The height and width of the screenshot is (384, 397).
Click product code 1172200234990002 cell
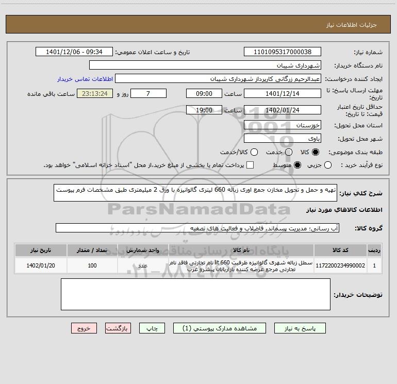tap(340, 265)
